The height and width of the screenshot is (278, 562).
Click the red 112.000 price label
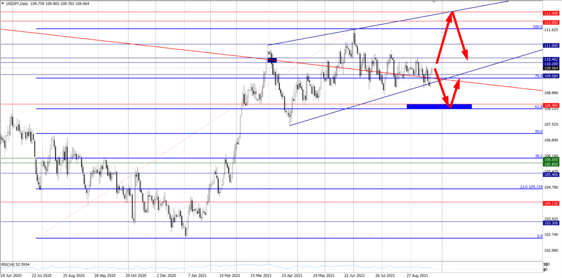[551, 21]
